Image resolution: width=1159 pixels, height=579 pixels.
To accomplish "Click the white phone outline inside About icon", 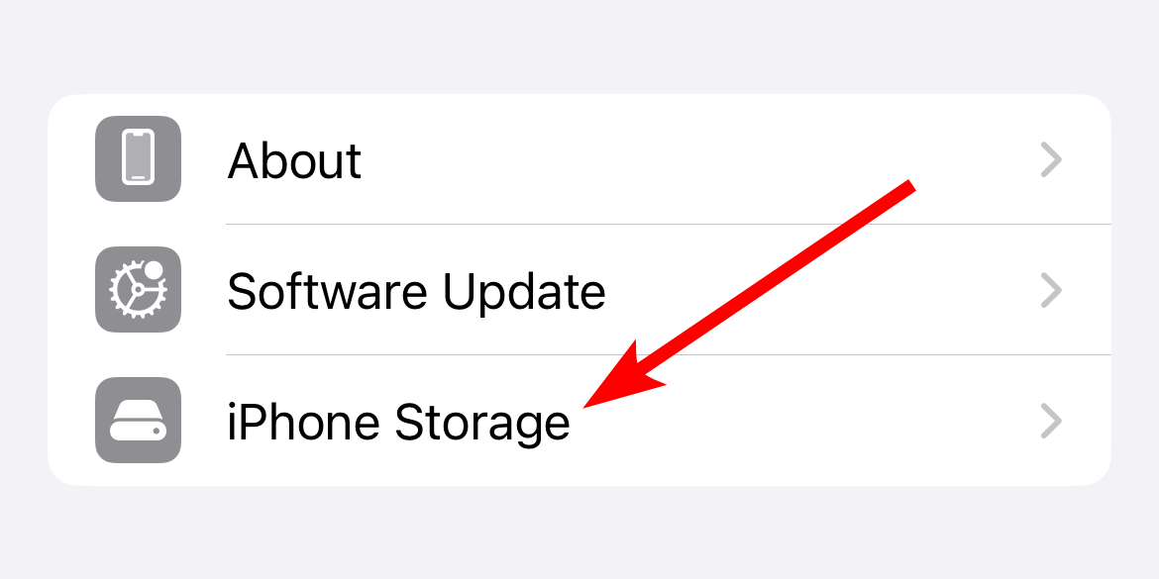I will 139,156.
